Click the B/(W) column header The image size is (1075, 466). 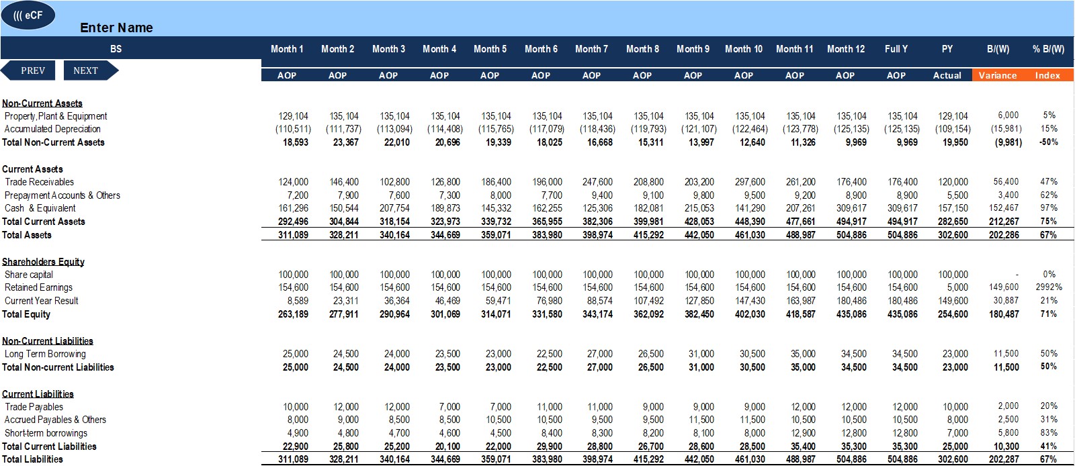(x=998, y=49)
